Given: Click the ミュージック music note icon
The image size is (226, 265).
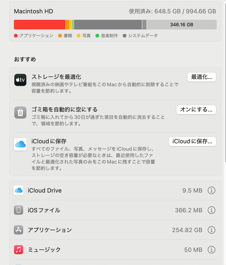Looking at the screenshot, I should (x=19, y=250).
